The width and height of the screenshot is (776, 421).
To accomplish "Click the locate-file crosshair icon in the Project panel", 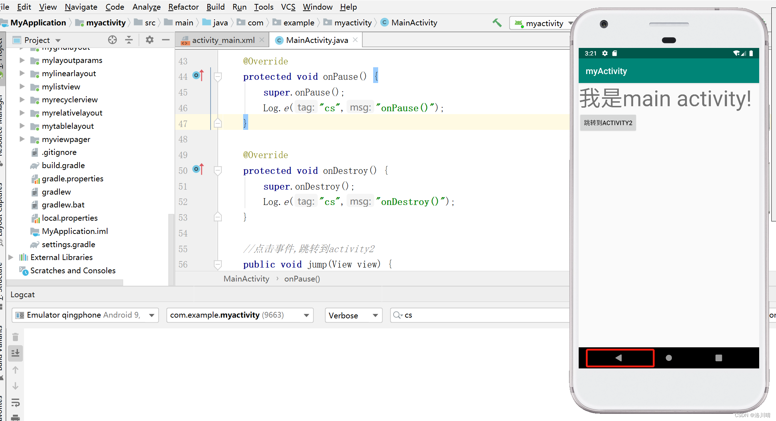I will point(112,40).
